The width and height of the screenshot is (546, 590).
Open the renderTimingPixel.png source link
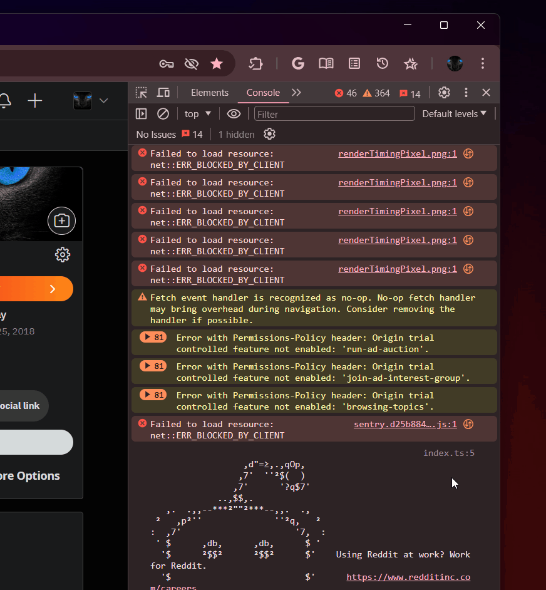tap(397, 153)
